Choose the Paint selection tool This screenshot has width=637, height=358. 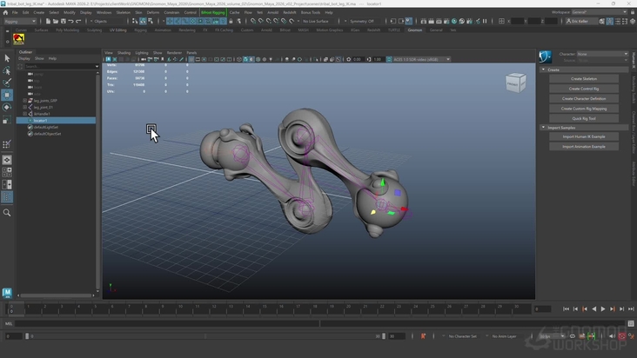point(7,83)
